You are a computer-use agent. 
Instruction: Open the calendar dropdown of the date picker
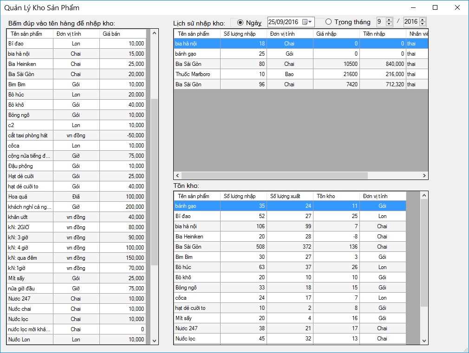click(307, 22)
